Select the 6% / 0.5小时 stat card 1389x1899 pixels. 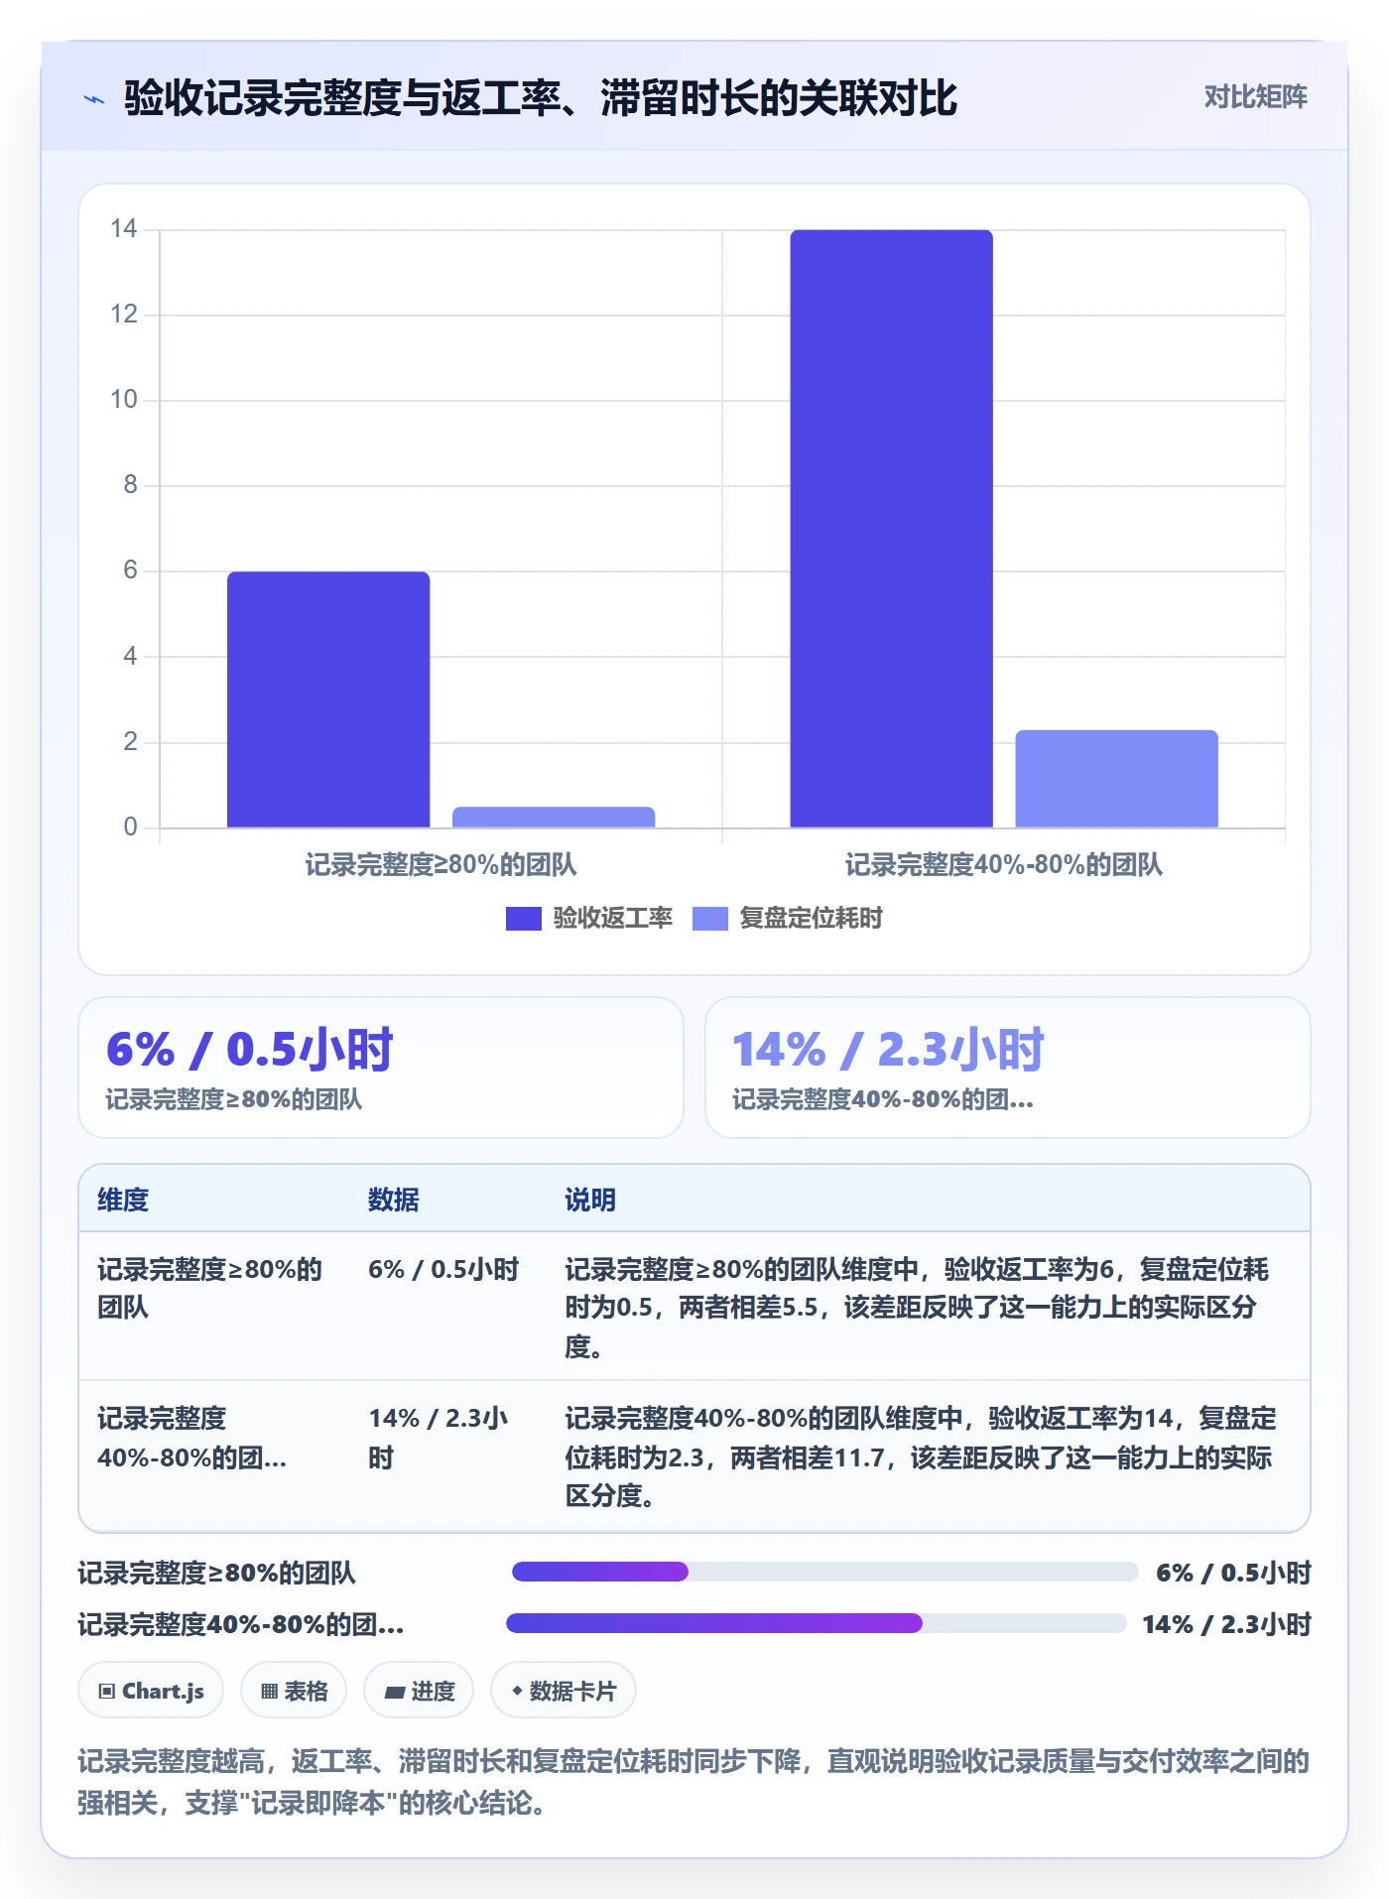tap(381, 1068)
